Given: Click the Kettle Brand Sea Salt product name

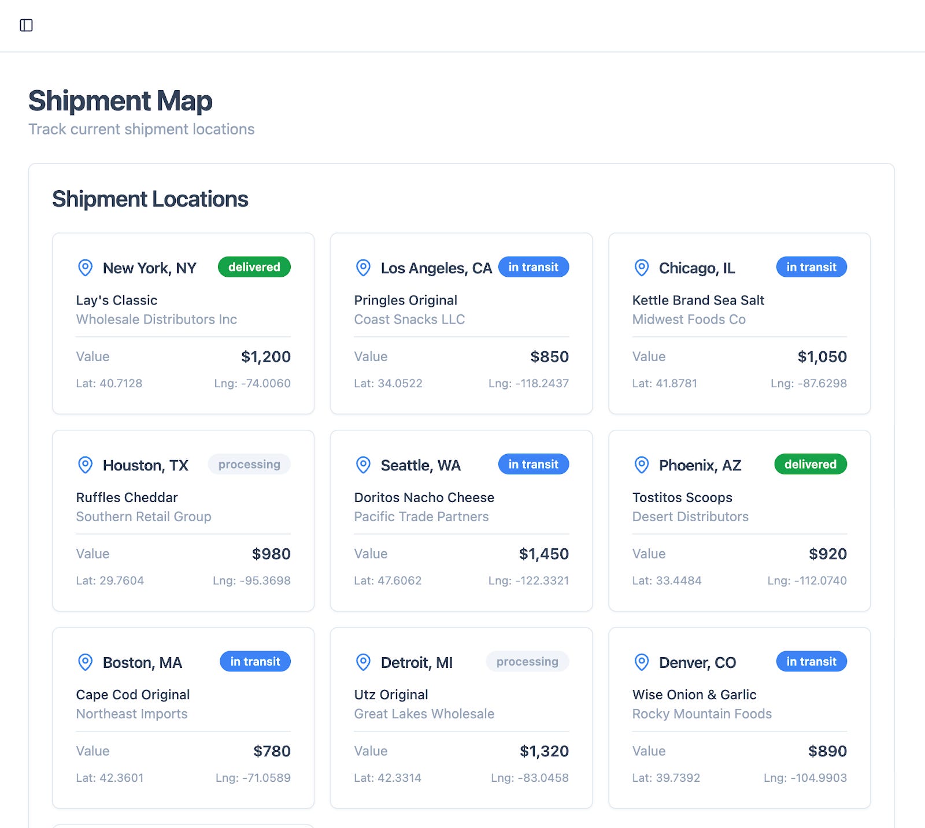Looking at the screenshot, I should pos(698,300).
